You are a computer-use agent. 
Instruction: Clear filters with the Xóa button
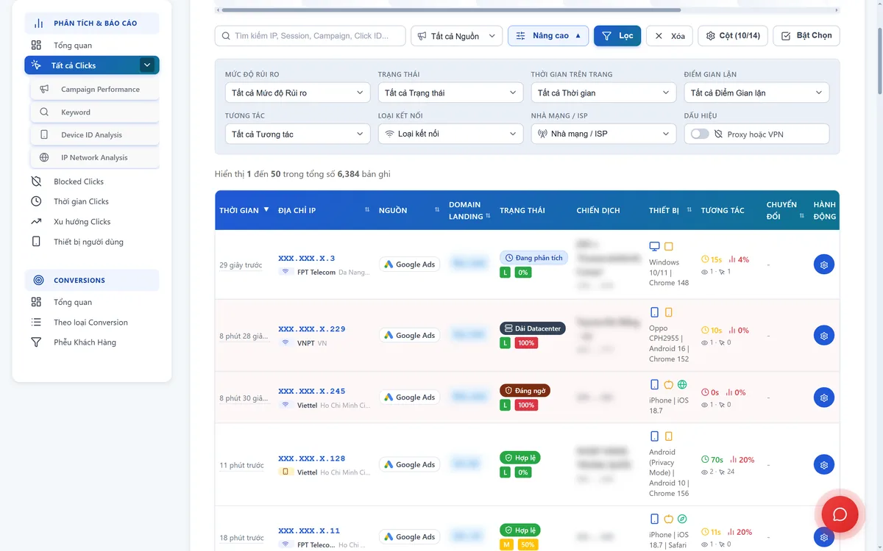[670, 36]
